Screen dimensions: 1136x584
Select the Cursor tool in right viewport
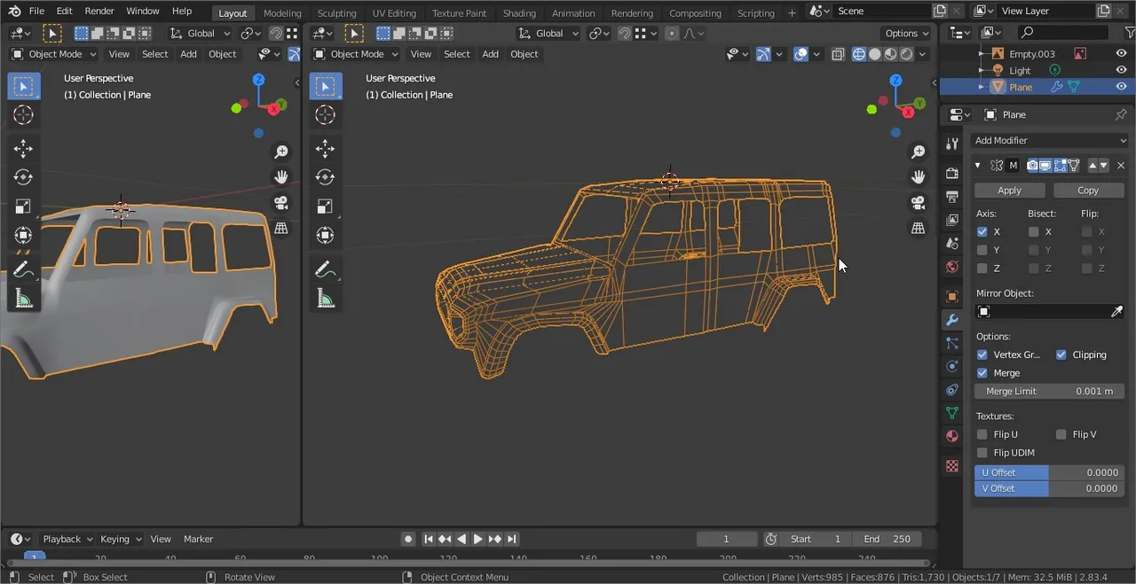[x=325, y=114]
